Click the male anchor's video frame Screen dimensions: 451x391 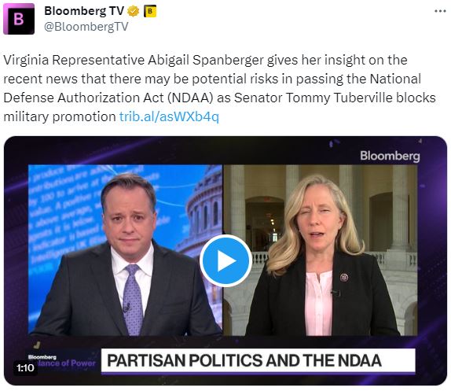[126, 250]
